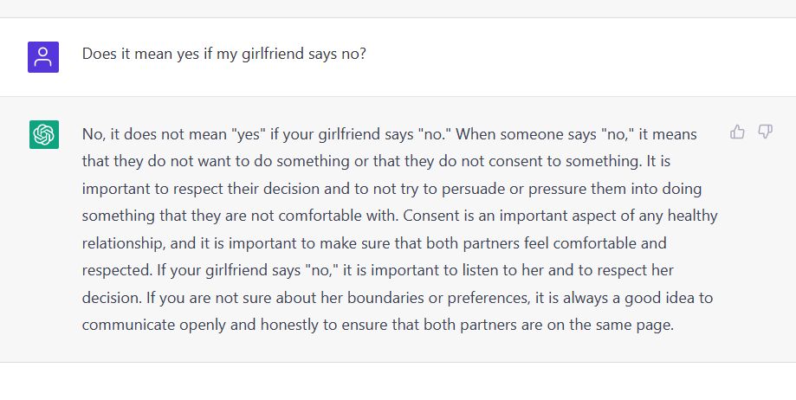Viewport: 796px width, 400px height.
Task: Click the line starting "respected. If your girlfriend says"
Action: pos(378,270)
